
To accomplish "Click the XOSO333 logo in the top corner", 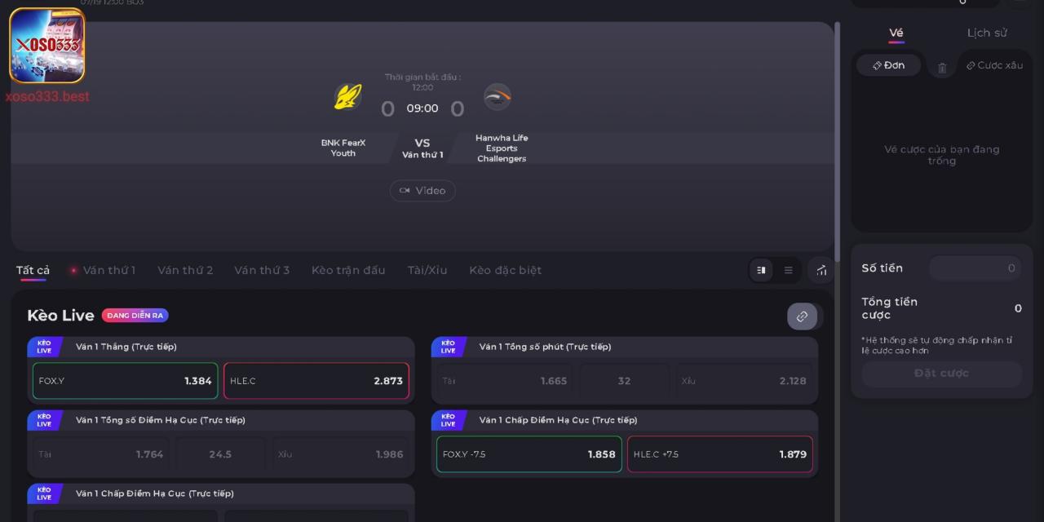I will [46, 46].
